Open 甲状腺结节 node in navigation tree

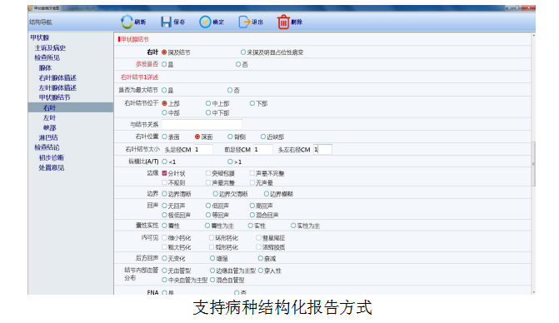54,97
